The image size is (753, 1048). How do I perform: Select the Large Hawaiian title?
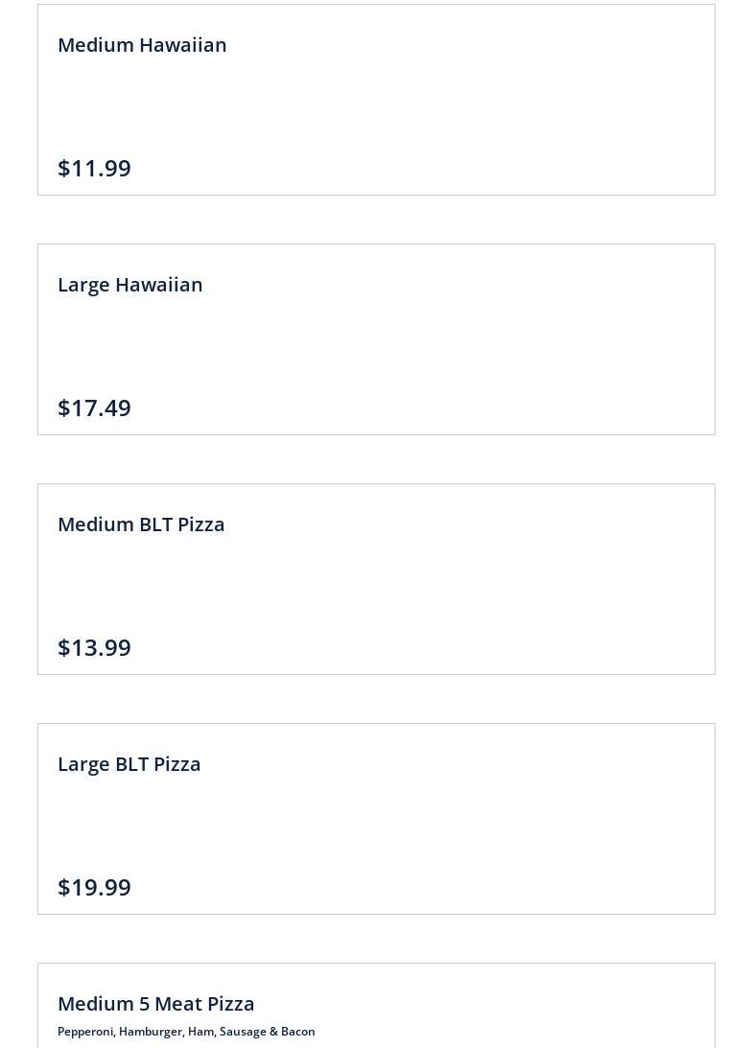[x=129, y=285]
